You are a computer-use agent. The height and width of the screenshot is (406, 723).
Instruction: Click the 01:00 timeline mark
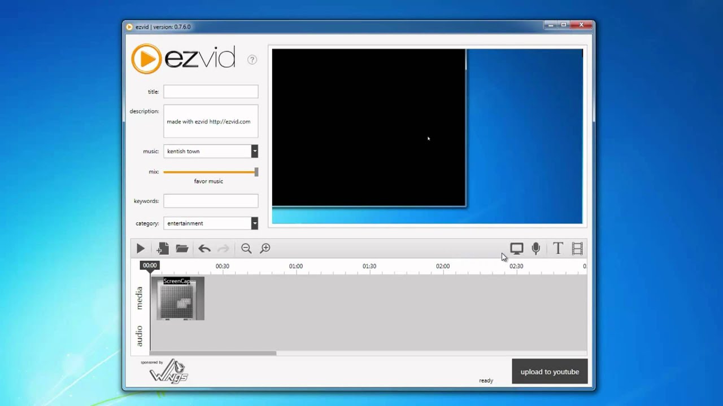(x=296, y=266)
